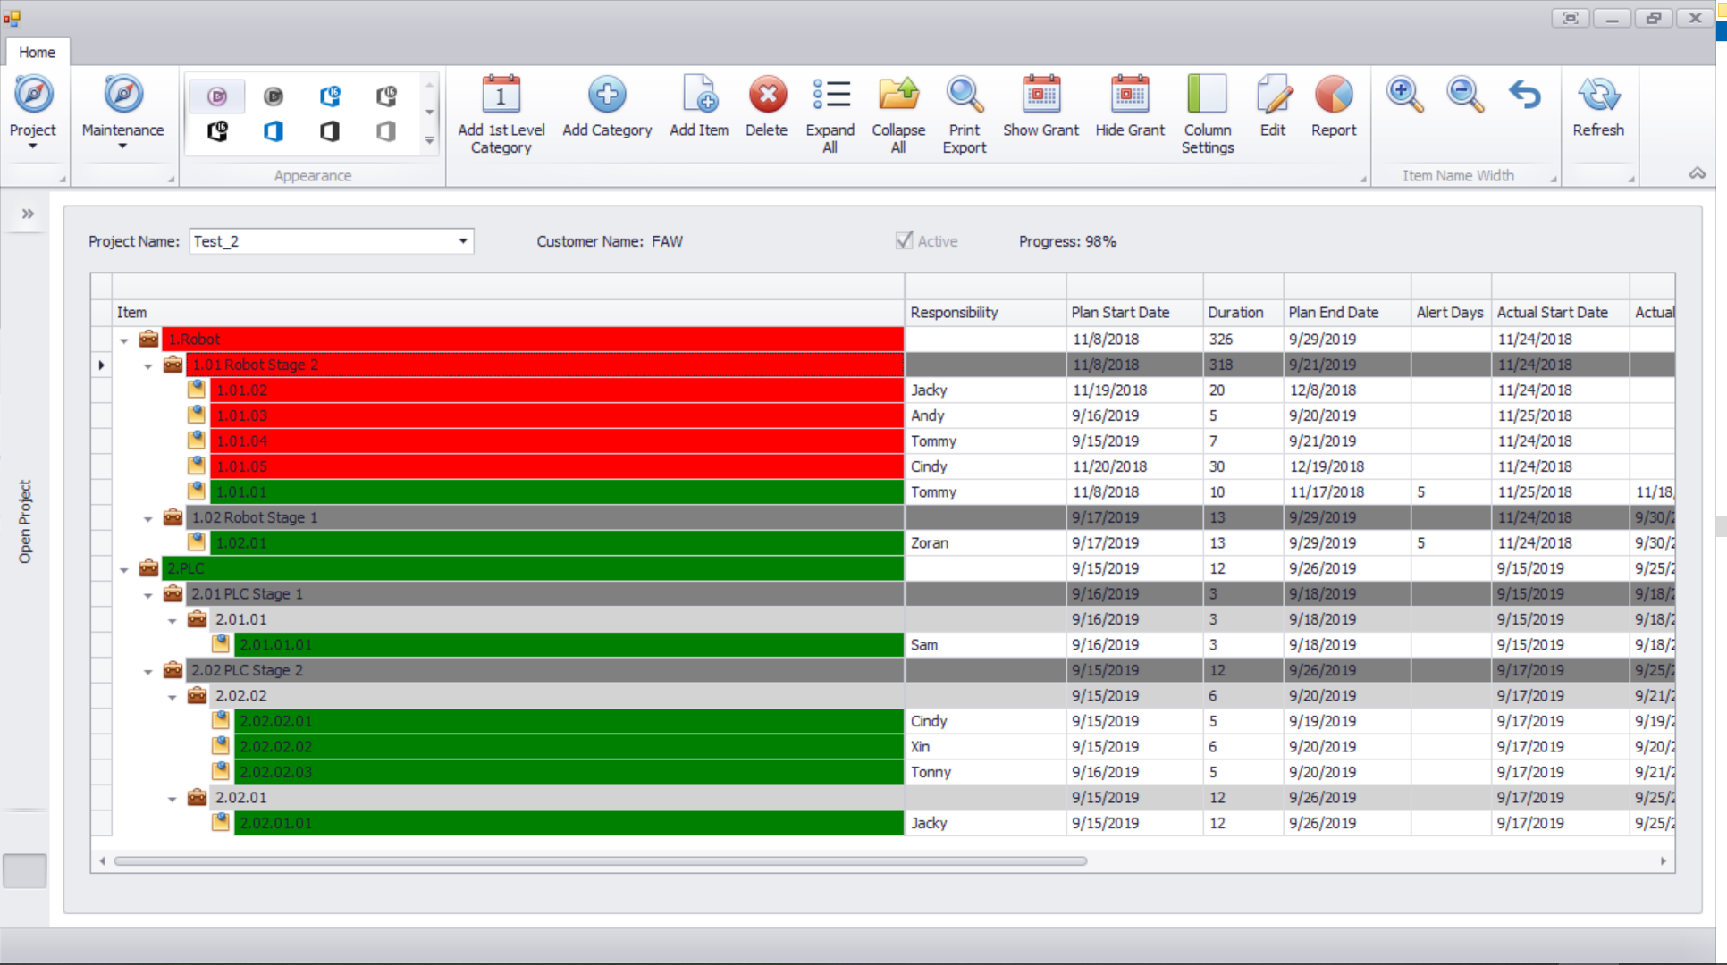Click the Item column header
Screen dimensions: 1727x965
[x=508, y=312]
